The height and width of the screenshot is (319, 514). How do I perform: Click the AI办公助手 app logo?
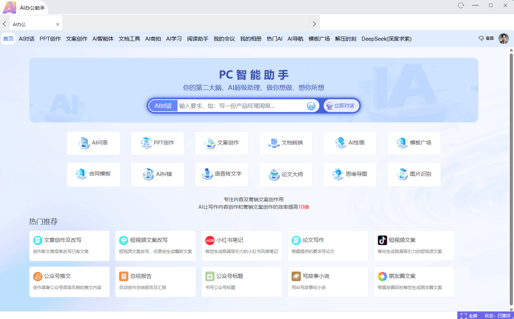pos(10,7)
